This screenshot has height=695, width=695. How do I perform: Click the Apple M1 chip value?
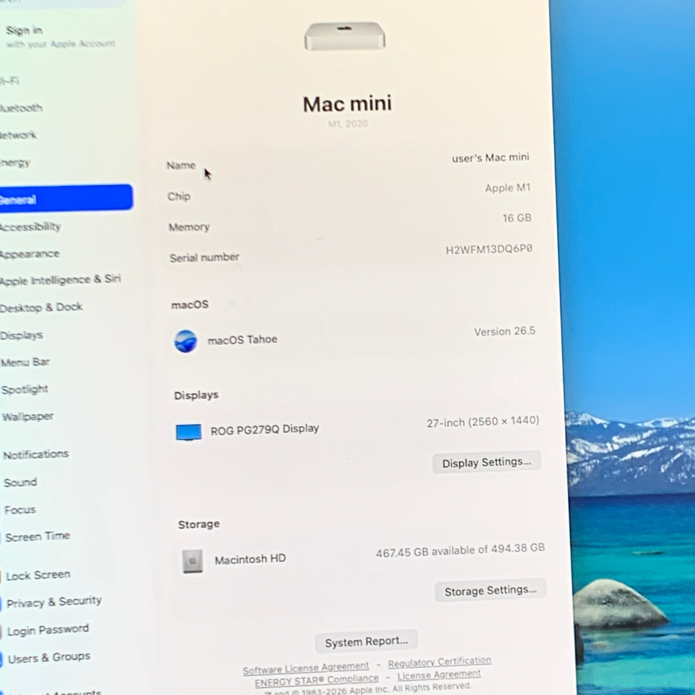(x=508, y=188)
